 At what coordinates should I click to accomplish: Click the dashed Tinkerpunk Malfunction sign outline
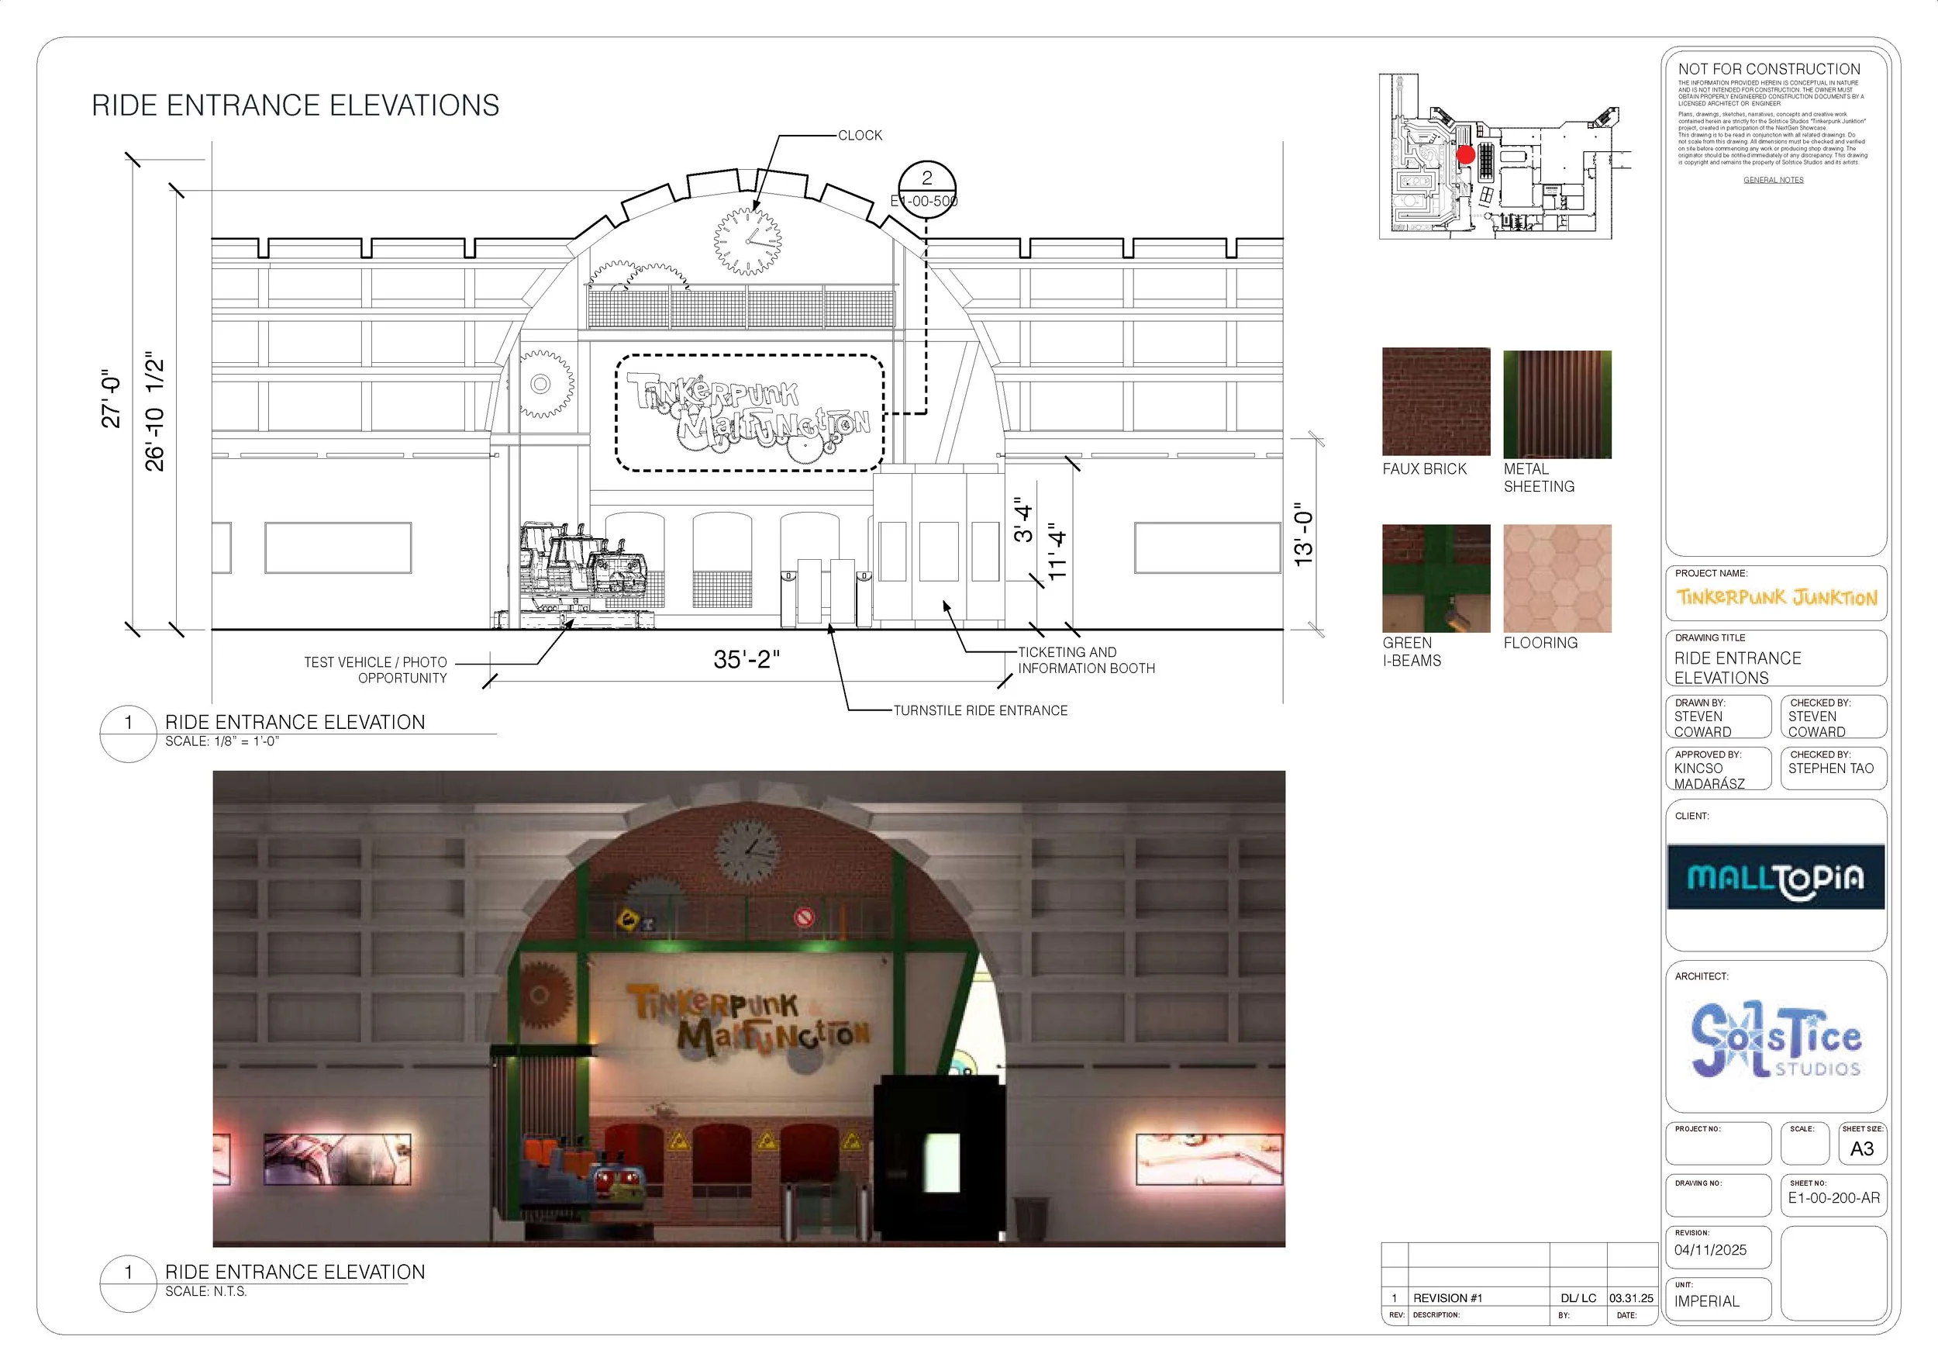[750, 413]
